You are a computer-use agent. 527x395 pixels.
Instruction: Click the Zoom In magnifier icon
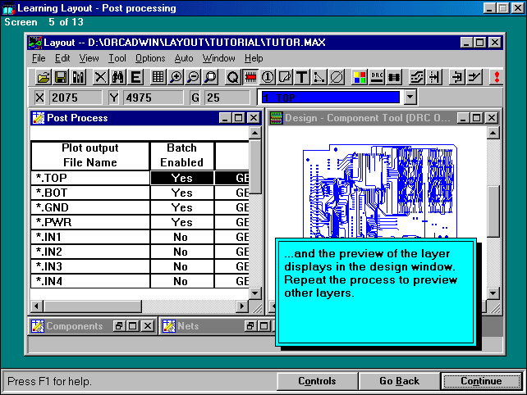(176, 77)
